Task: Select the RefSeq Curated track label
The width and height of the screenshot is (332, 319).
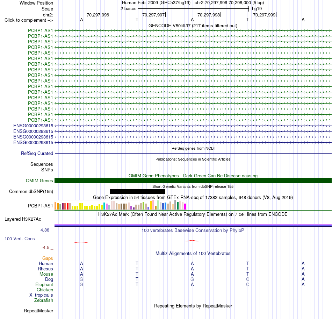Action: (x=37, y=153)
